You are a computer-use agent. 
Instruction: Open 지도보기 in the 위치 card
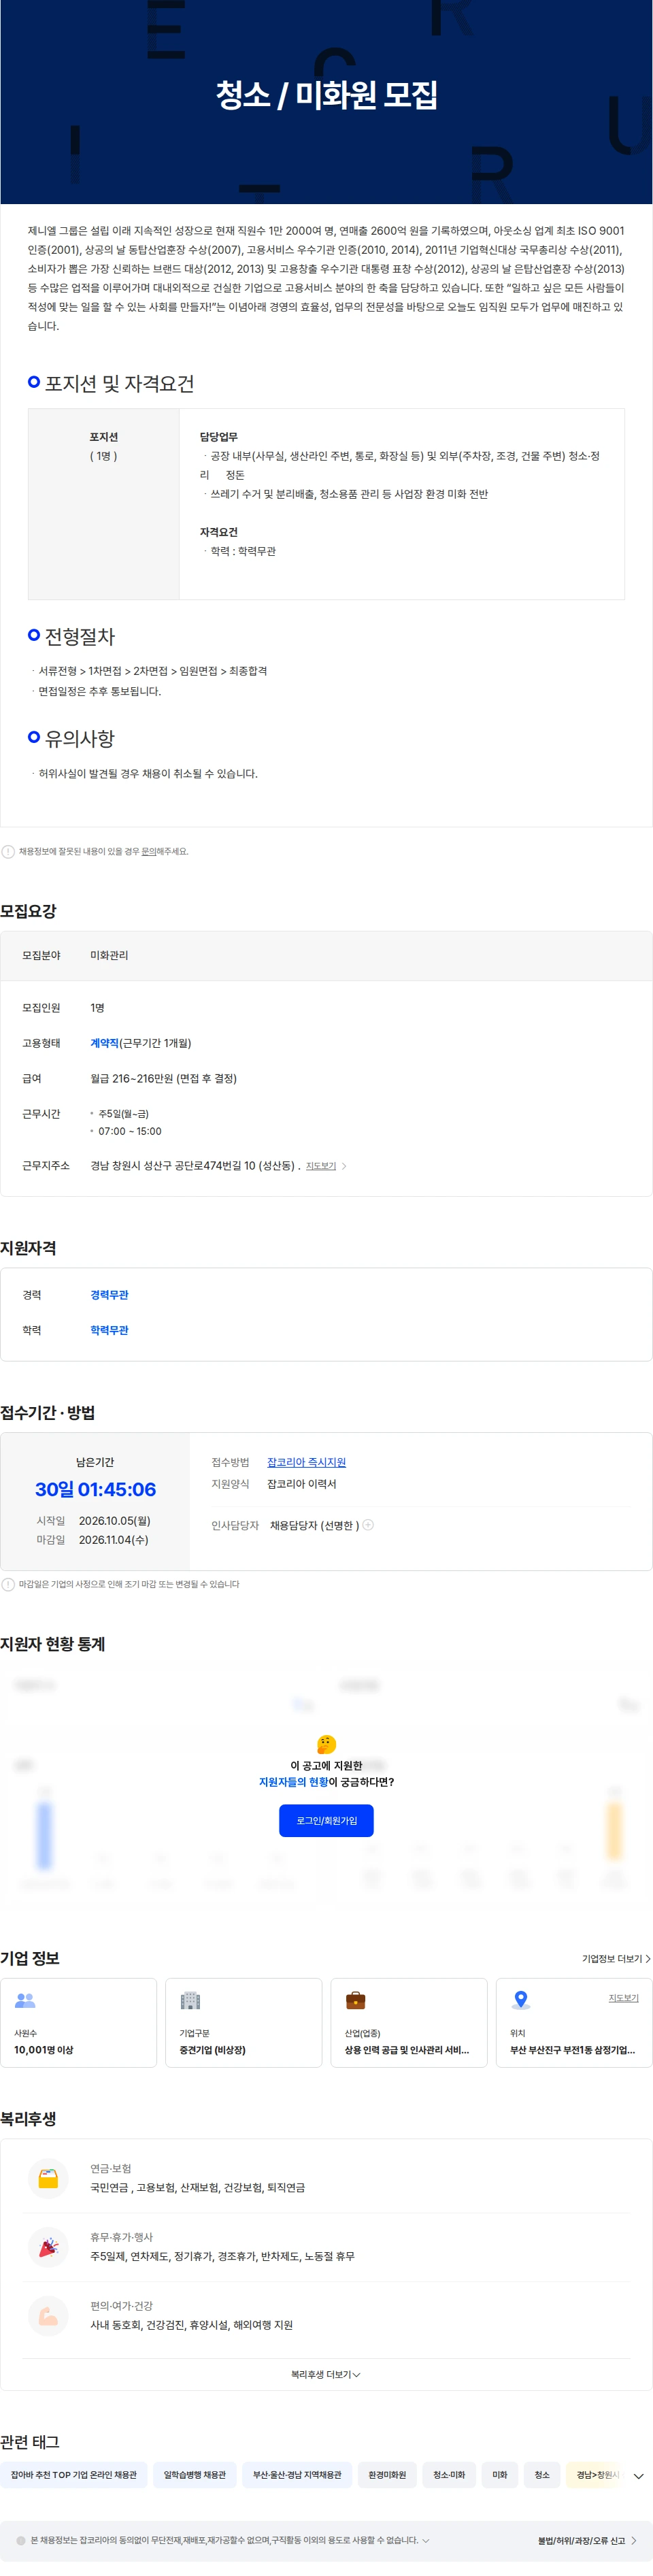623,1998
